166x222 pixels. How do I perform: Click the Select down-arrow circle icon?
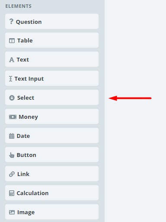(x=12, y=98)
